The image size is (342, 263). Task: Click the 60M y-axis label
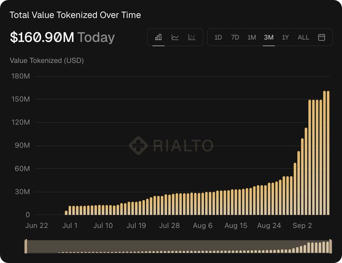pos(22,169)
